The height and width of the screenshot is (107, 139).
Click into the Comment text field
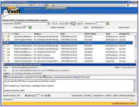70,99
